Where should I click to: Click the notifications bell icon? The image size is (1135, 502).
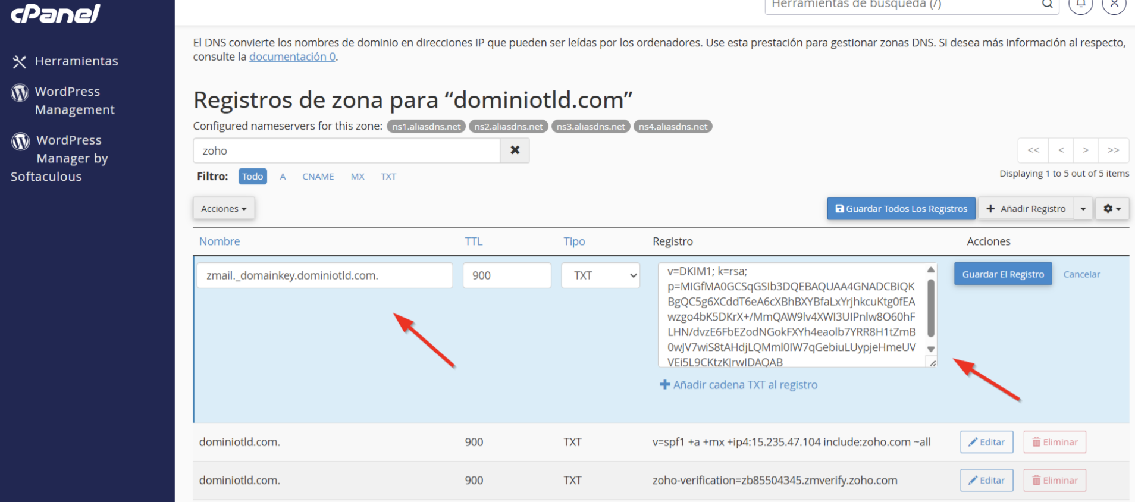1081,5
